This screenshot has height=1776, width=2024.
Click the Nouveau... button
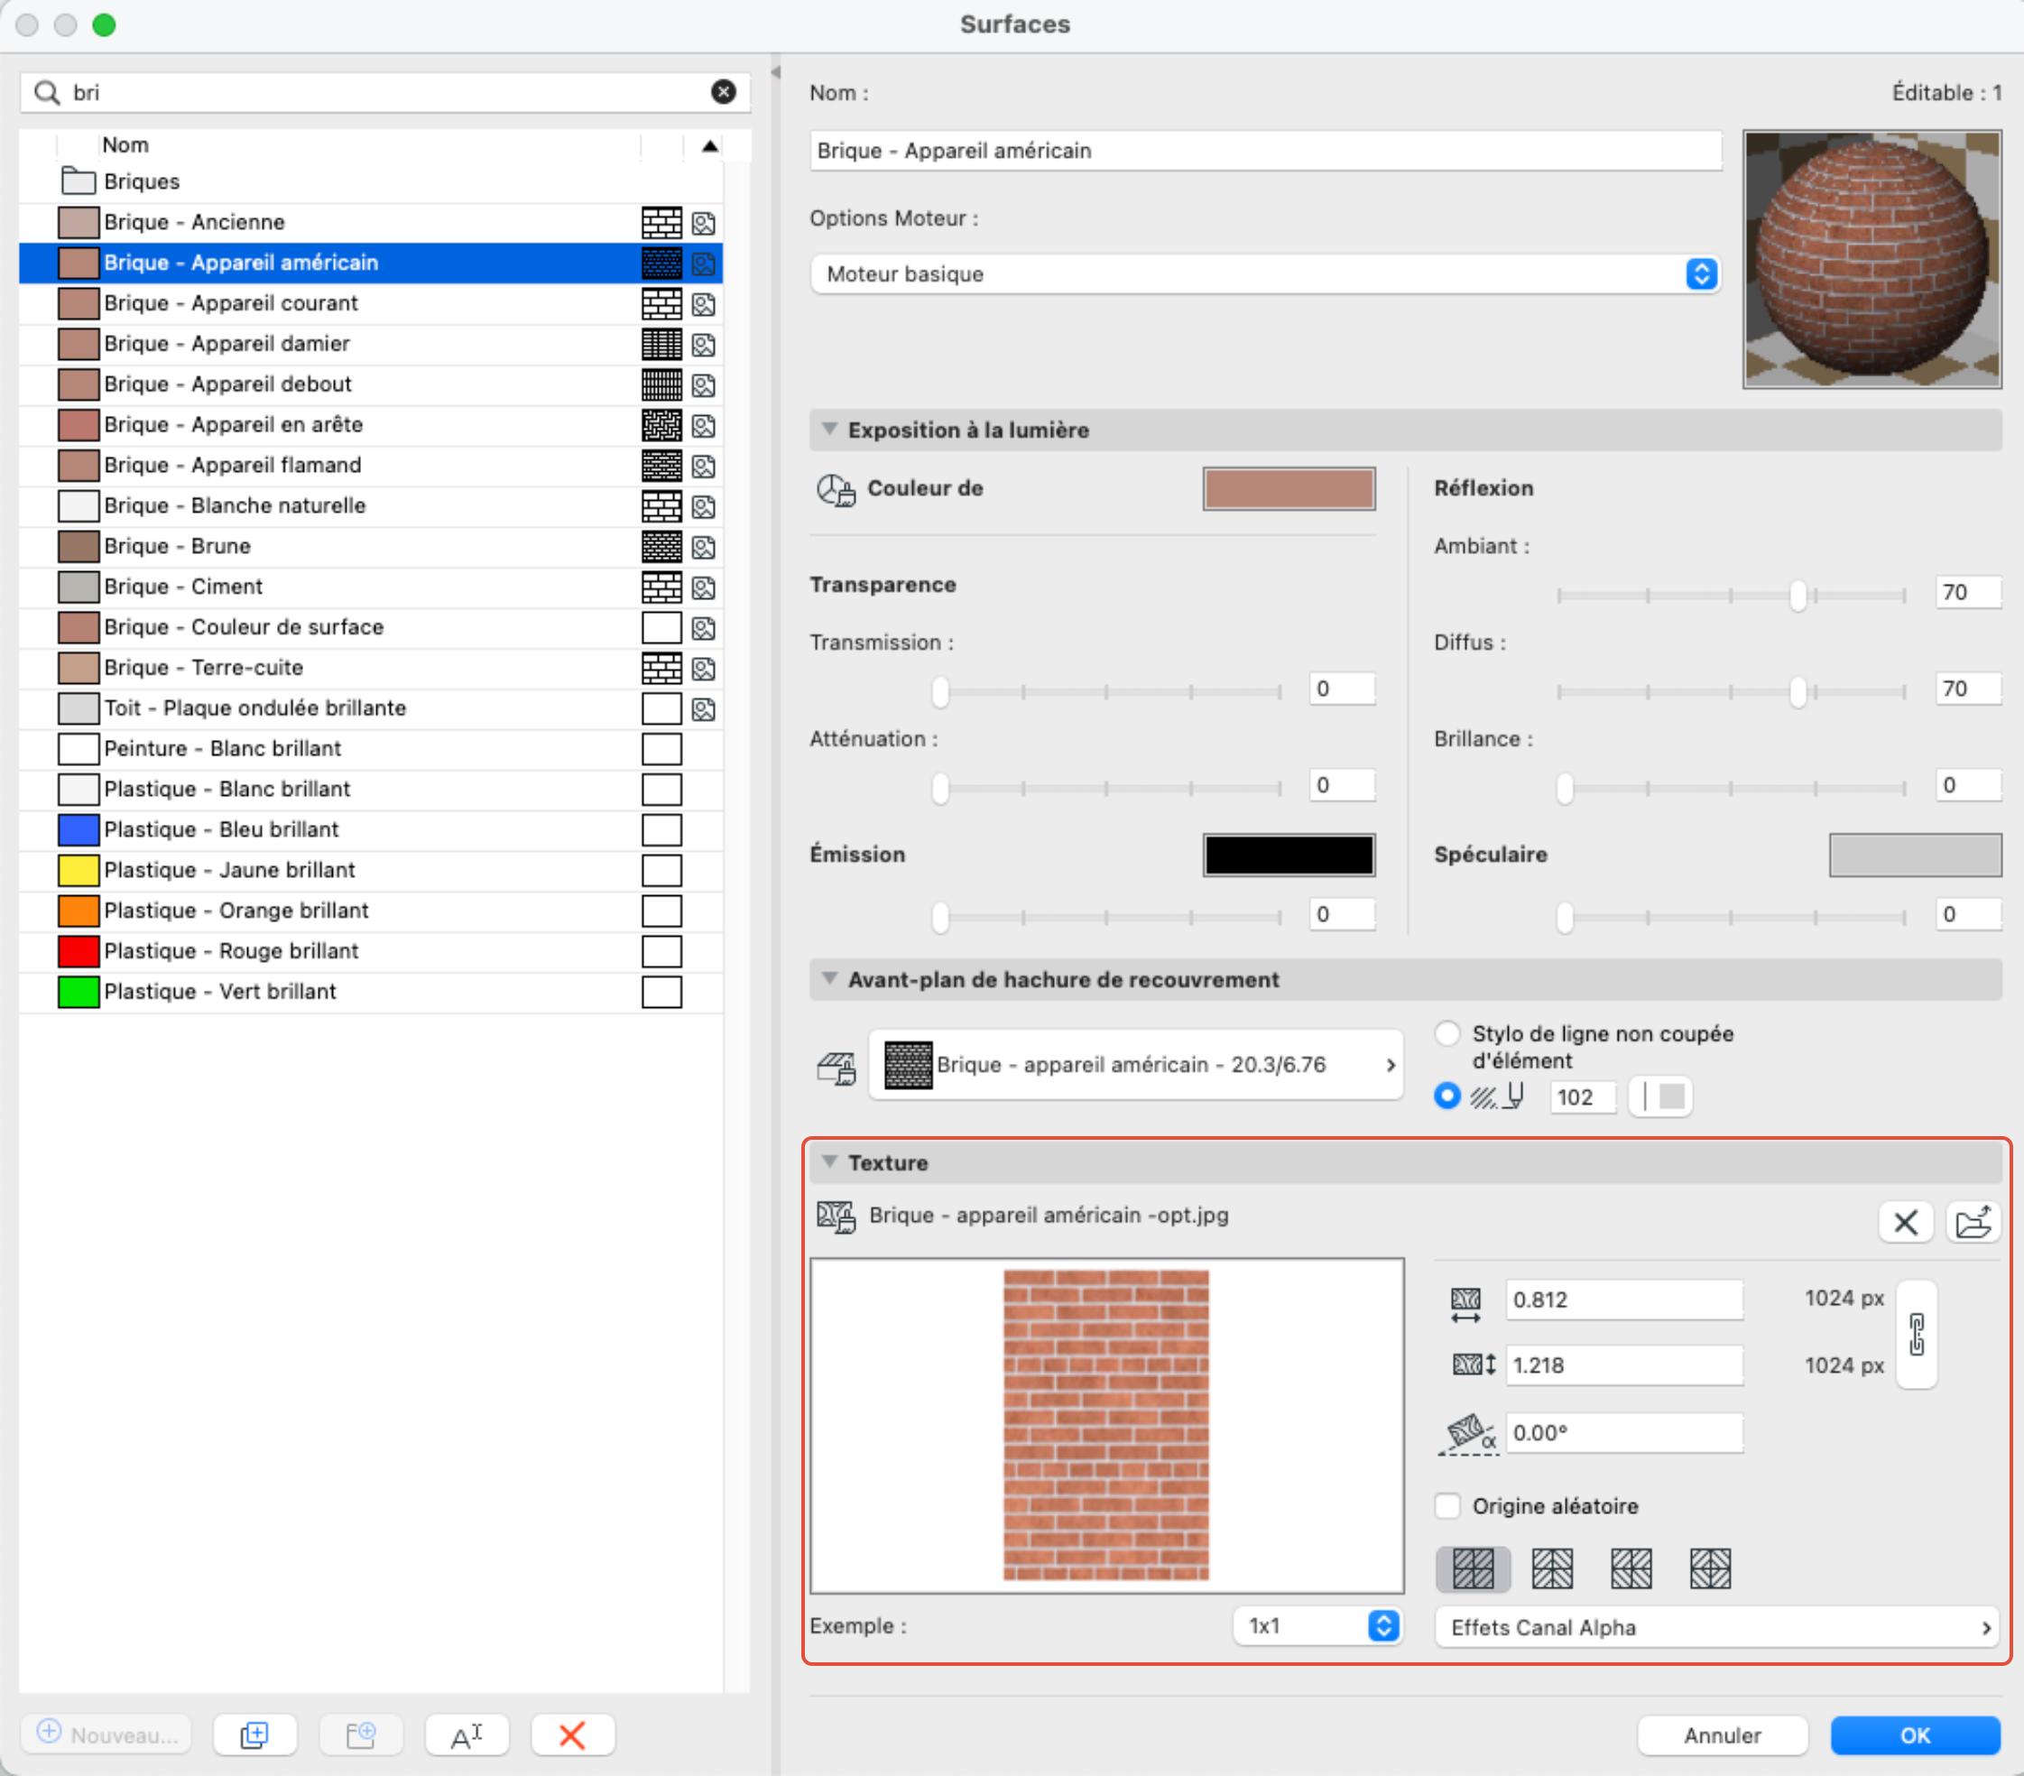[x=107, y=1734]
